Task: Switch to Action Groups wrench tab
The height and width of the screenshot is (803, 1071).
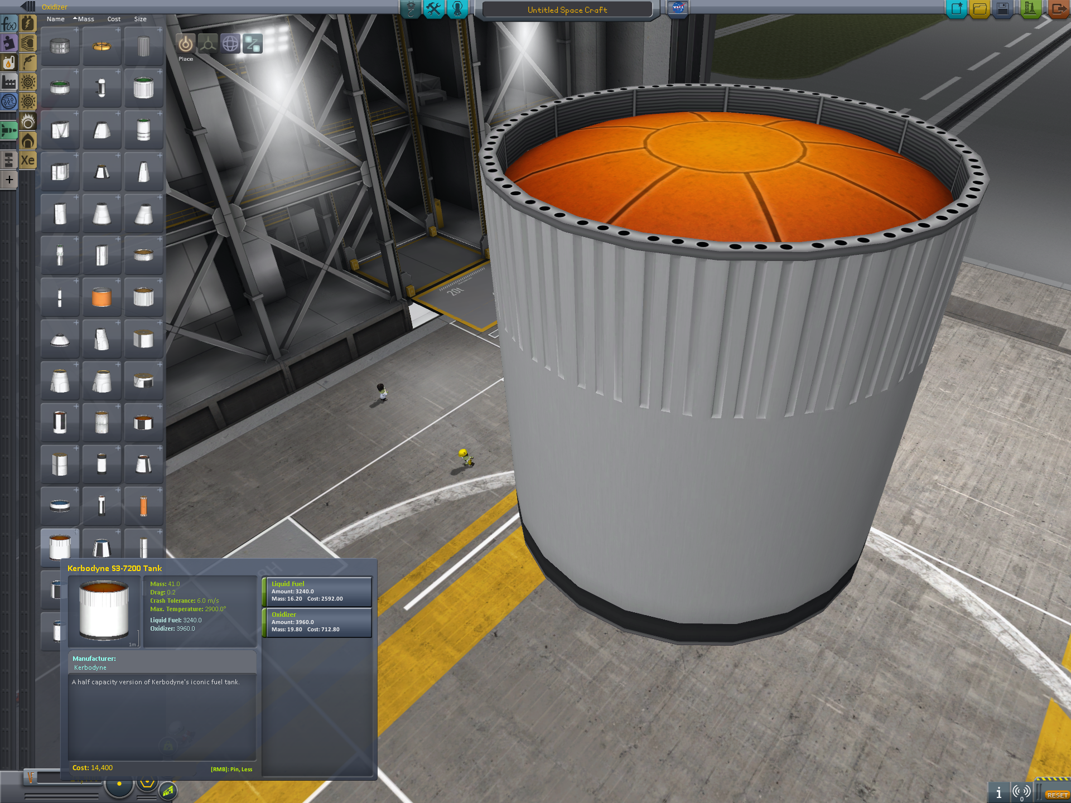Action: (x=434, y=9)
